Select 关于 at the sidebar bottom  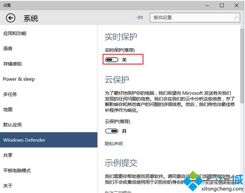click(x=8, y=186)
